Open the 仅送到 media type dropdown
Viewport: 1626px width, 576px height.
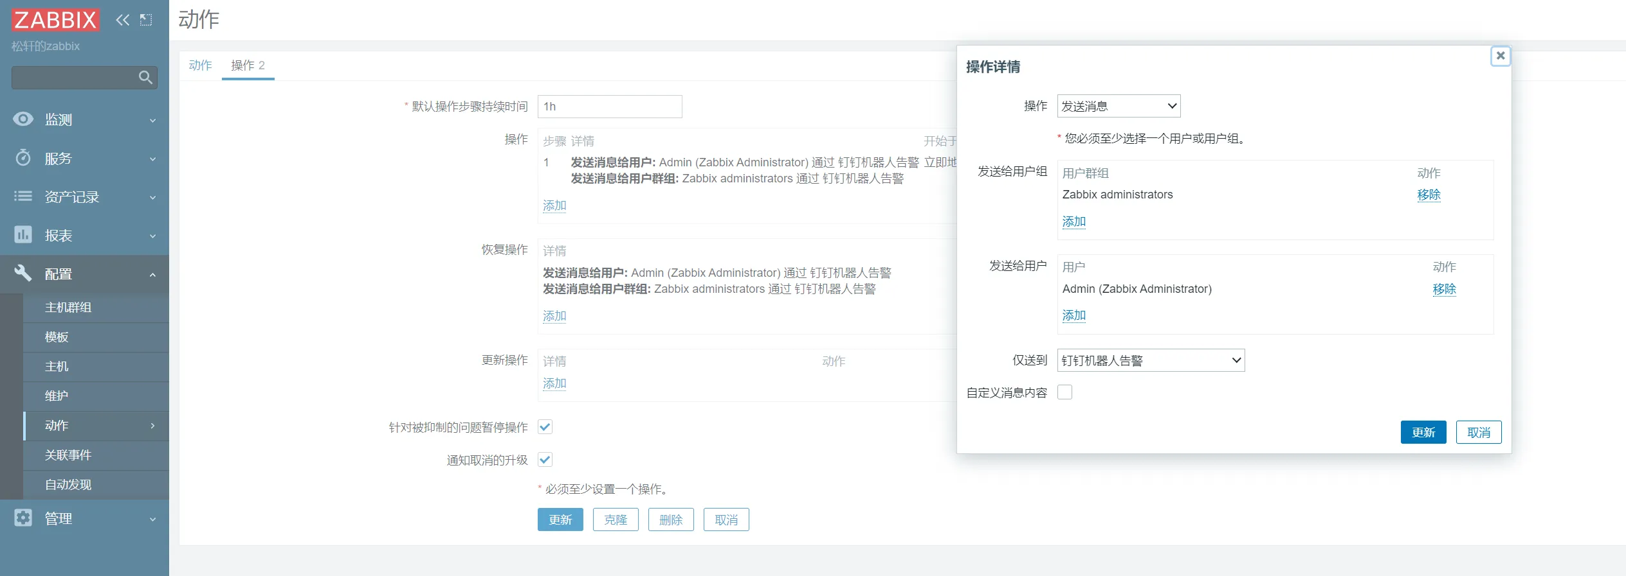pos(1151,360)
